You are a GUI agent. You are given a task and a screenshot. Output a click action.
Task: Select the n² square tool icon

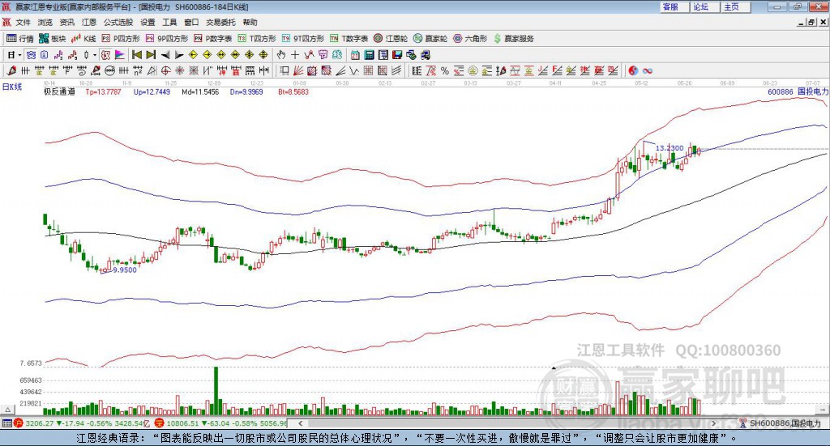[138, 70]
